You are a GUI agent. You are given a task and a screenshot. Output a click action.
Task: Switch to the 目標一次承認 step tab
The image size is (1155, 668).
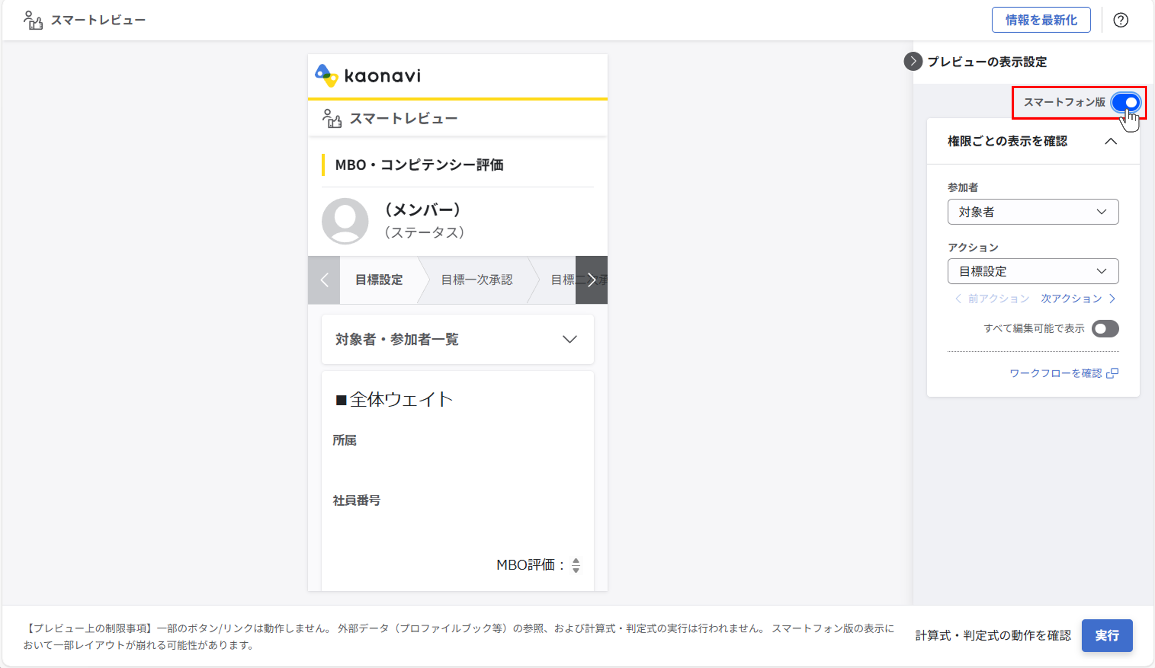click(477, 280)
